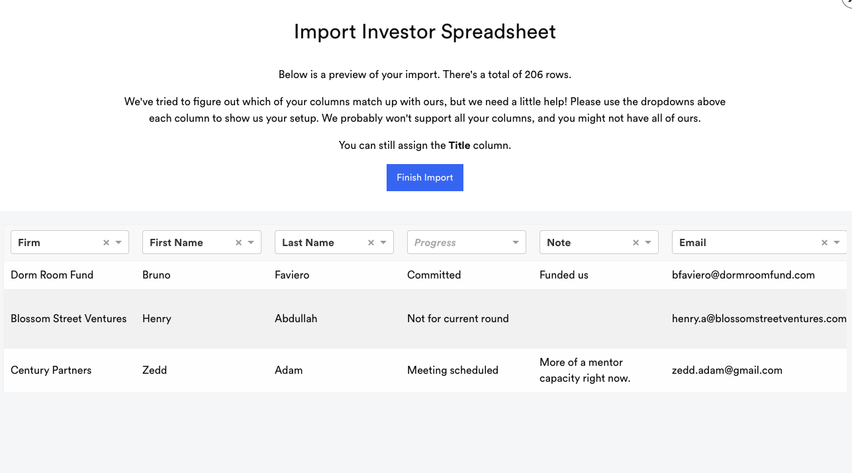Screen dimensions: 852x473
Task: Click the Dorm Room Fund cell
Action: point(52,275)
